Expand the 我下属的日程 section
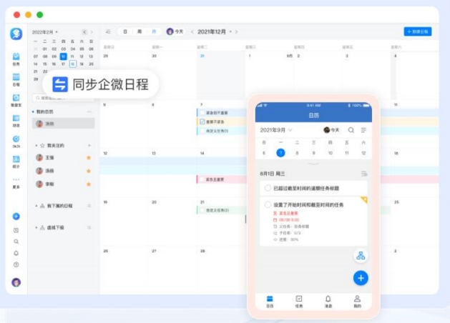The height and width of the screenshot is (323, 450). coord(36,206)
